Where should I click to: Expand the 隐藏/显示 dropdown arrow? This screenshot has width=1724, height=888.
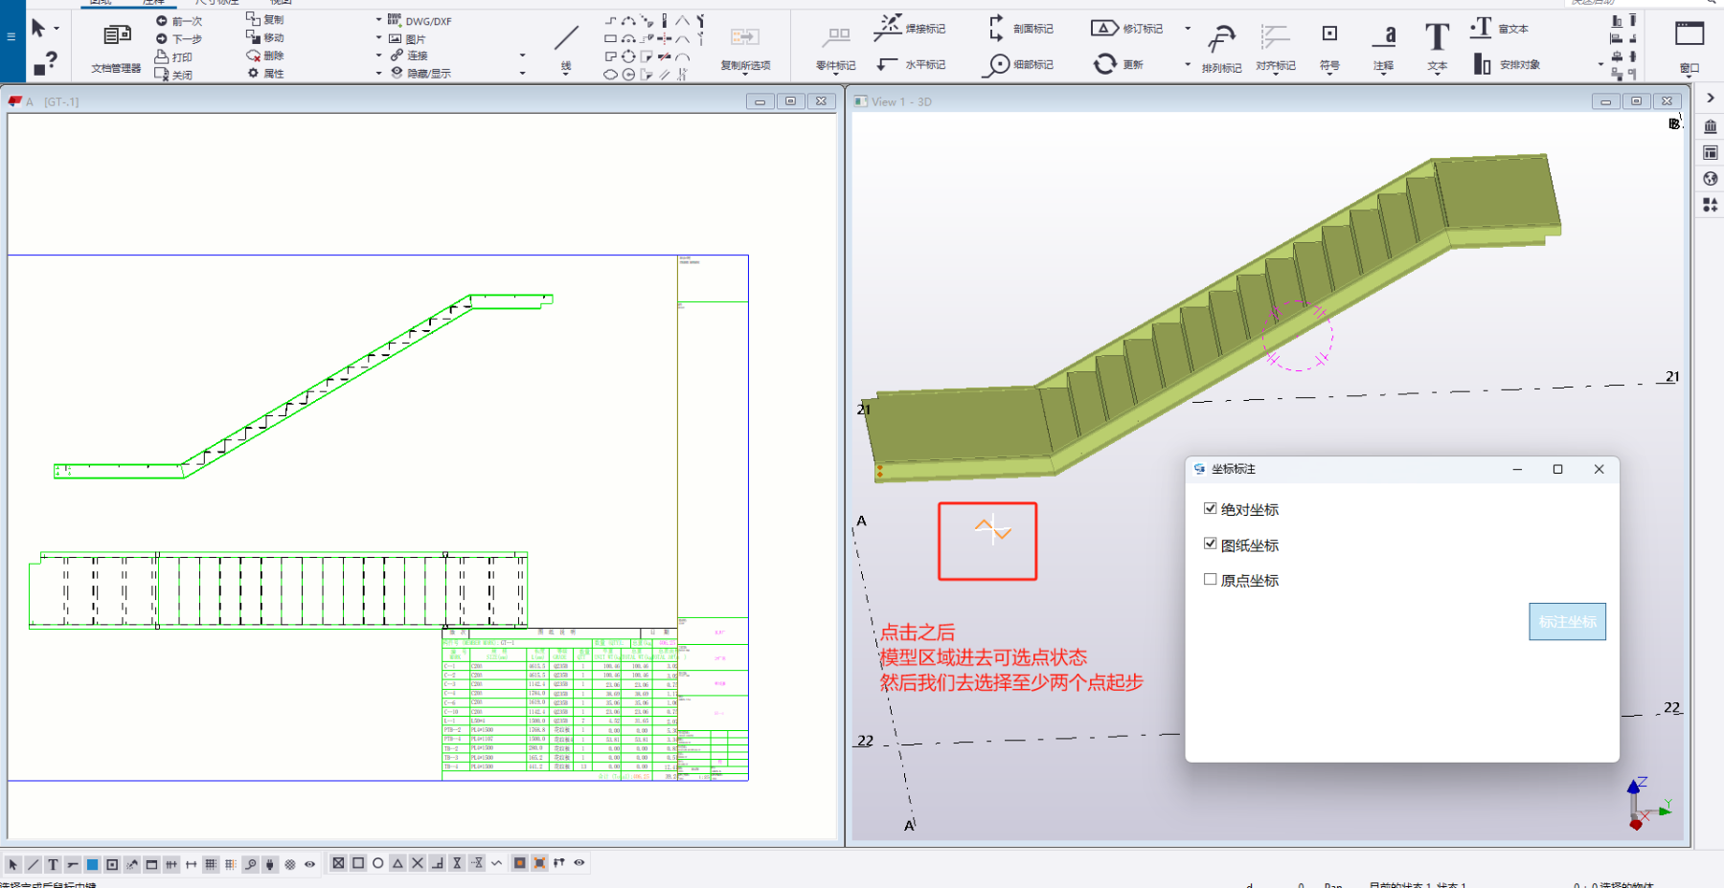[x=522, y=73]
